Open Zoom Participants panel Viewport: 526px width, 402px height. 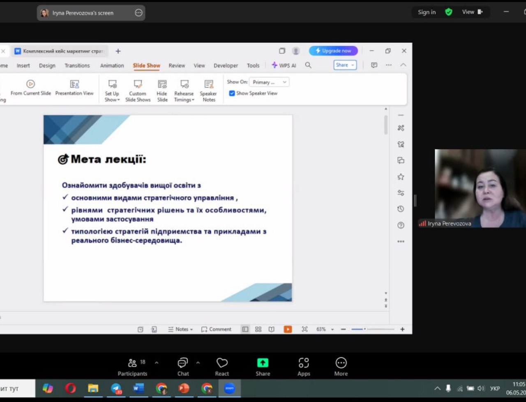132,367
